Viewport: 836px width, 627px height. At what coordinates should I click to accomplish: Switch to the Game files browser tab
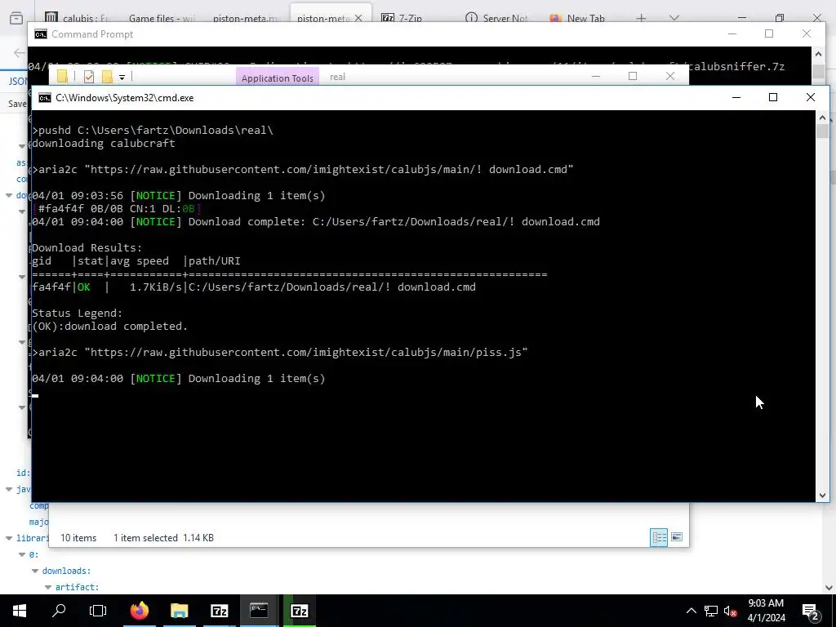click(x=162, y=18)
